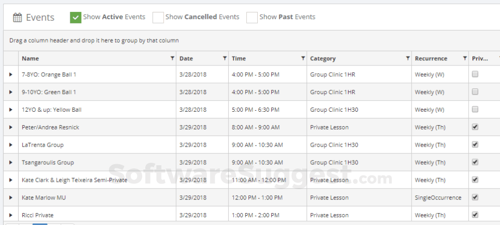Uncheck Show Active Events

click(x=76, y=18)
